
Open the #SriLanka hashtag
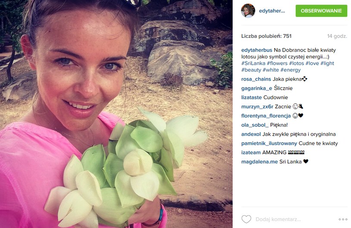(x=253, y=64)
